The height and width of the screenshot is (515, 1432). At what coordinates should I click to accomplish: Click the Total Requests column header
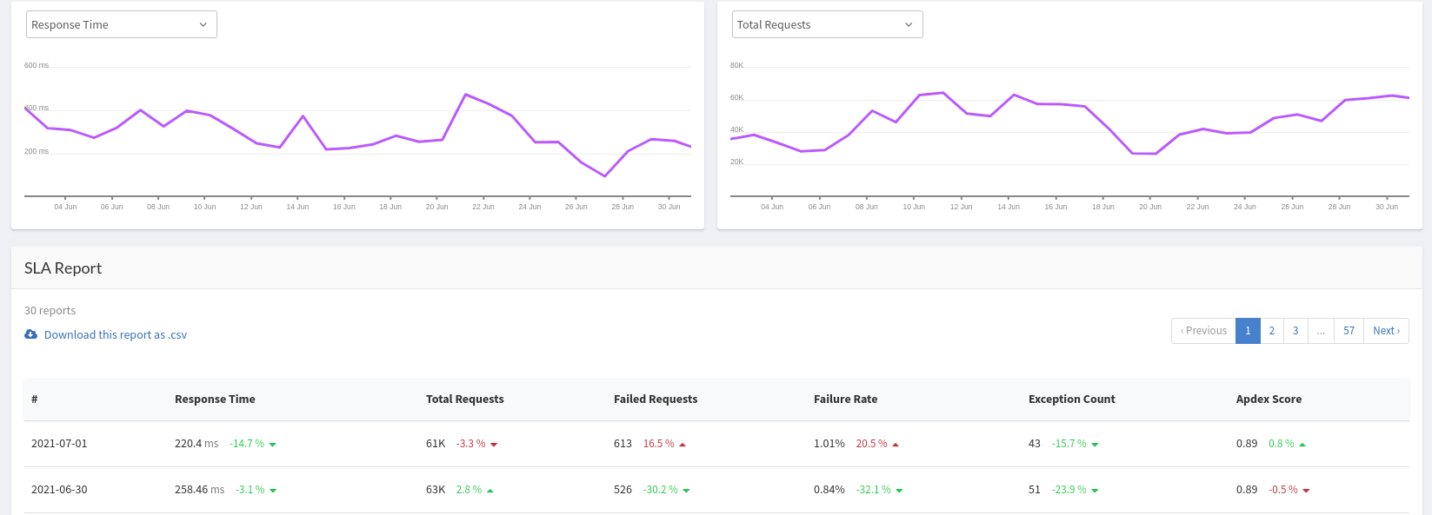[464, 399]
